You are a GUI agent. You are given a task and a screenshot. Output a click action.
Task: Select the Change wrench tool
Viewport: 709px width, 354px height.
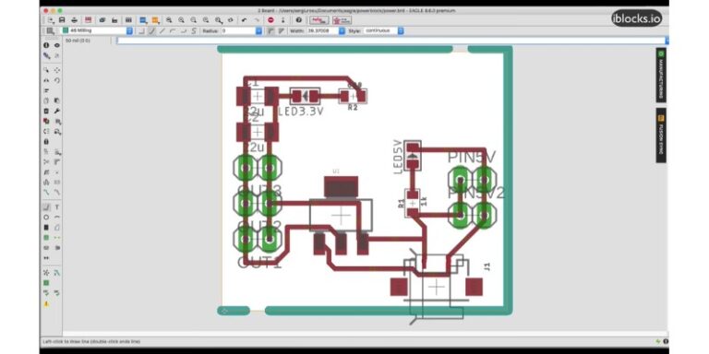57,111
